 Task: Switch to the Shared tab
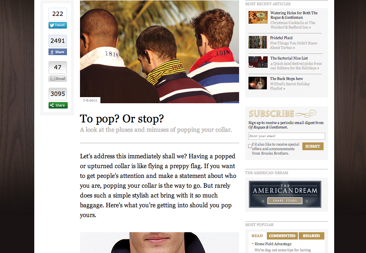(311, 236)
